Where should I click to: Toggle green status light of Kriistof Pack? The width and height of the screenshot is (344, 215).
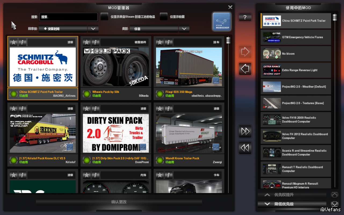[x=13, y=160]
